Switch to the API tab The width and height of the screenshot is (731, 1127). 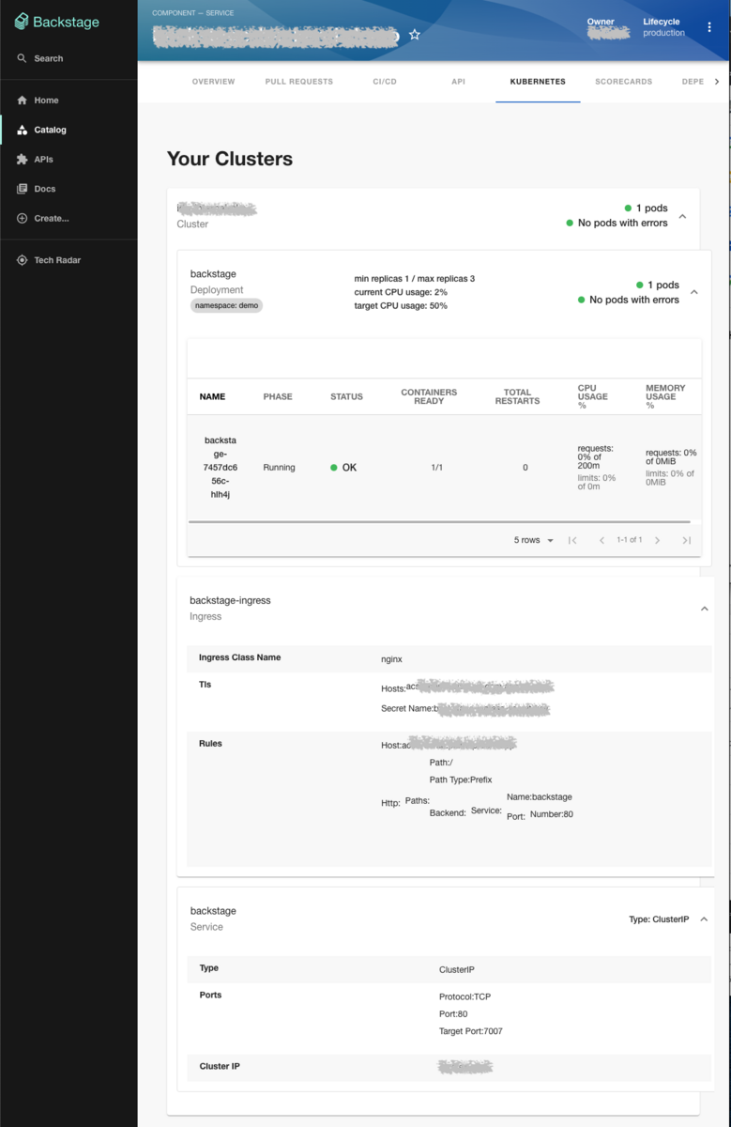[x=458, y=82]
